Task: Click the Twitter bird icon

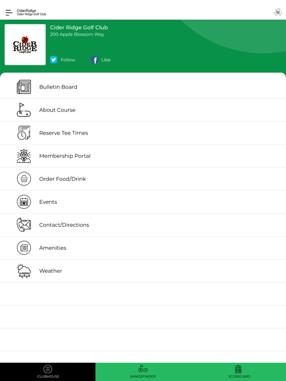Action: pos(54,60)
